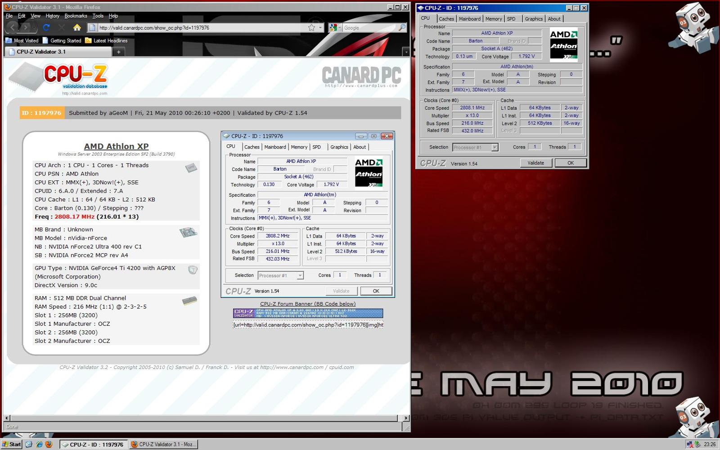Click CPU-Z icon in embedded window title
The width and height of the screenshot is (720, 450).
point(226,136)
